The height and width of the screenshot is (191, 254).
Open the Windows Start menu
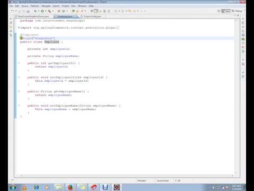click(x=13, y=187)
